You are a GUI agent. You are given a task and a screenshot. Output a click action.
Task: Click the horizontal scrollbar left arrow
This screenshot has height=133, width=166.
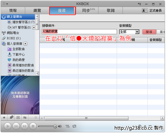[42, 118]
